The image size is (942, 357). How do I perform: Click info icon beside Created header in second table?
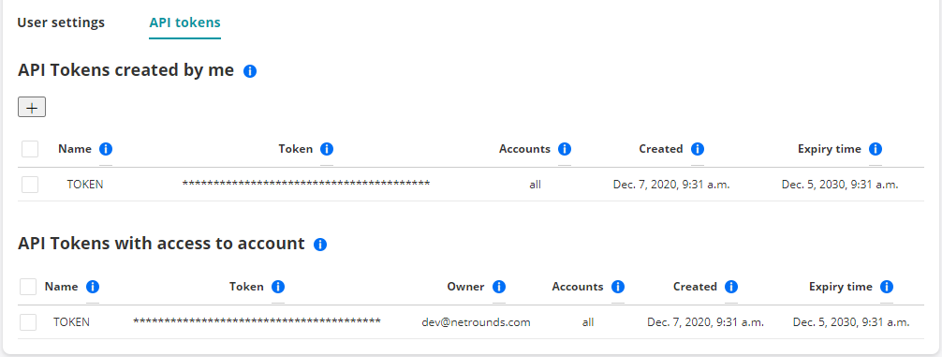click(731, 287)
